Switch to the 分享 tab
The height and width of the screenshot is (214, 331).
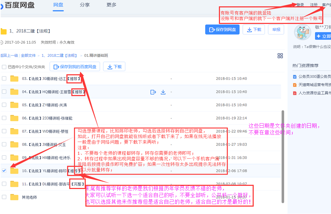[x=85, y=5]
